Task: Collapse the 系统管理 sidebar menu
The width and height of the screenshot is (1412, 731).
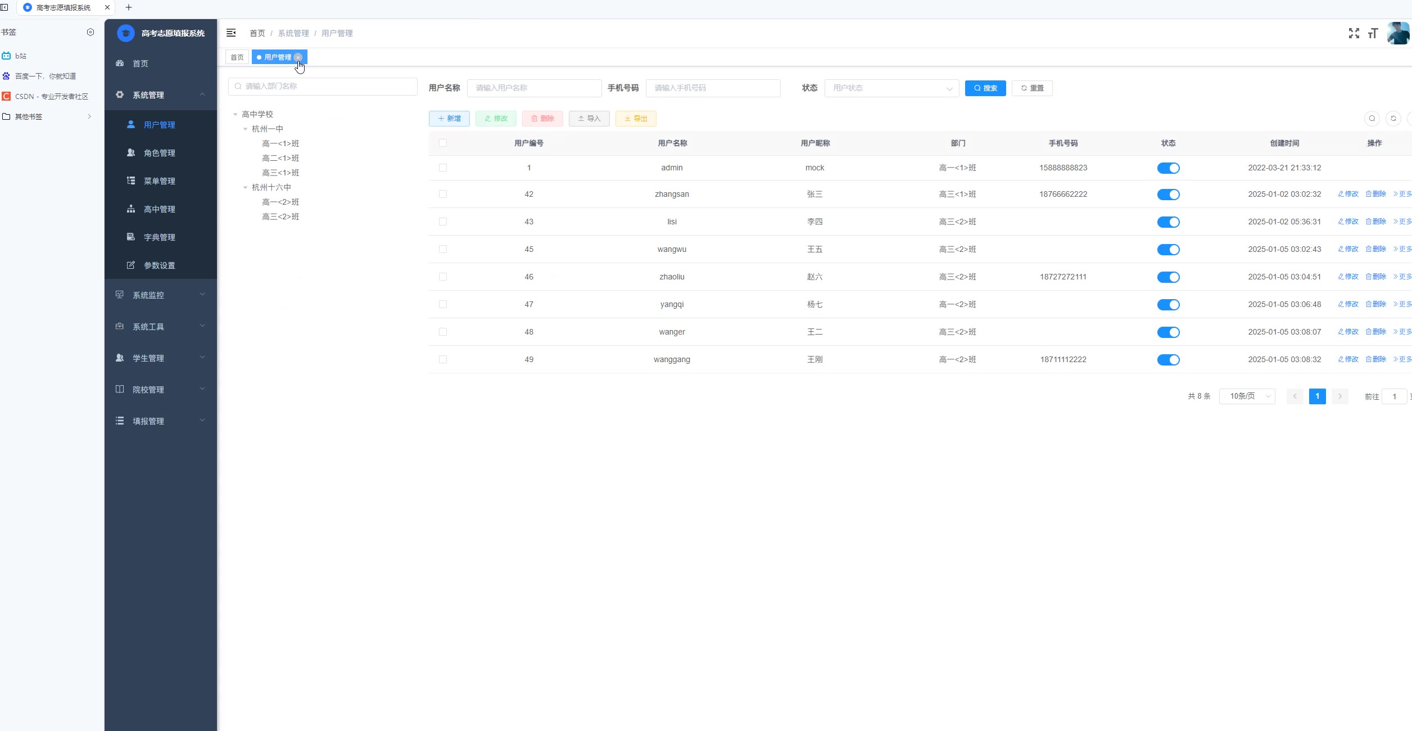Action: tap(161, 95)
